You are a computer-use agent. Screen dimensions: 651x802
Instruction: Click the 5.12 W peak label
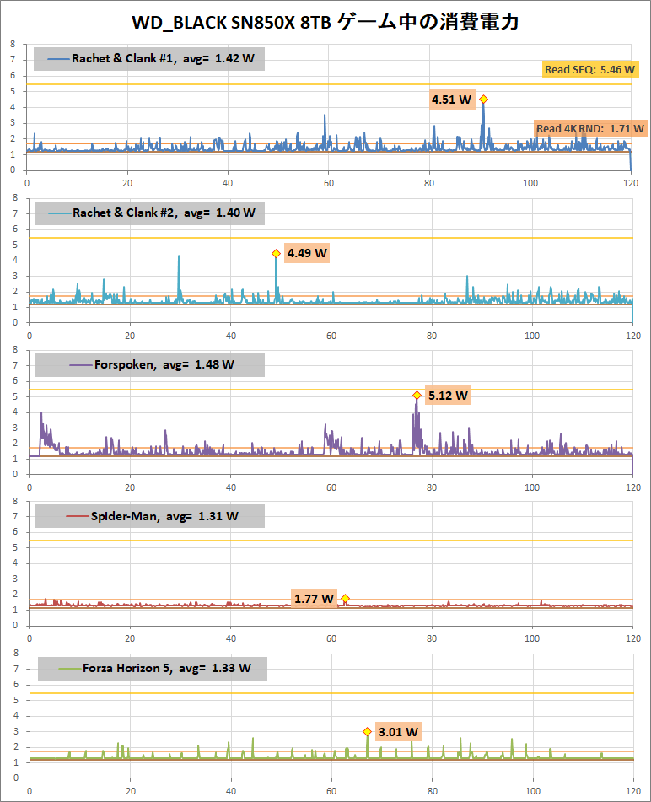click(448, 396)
